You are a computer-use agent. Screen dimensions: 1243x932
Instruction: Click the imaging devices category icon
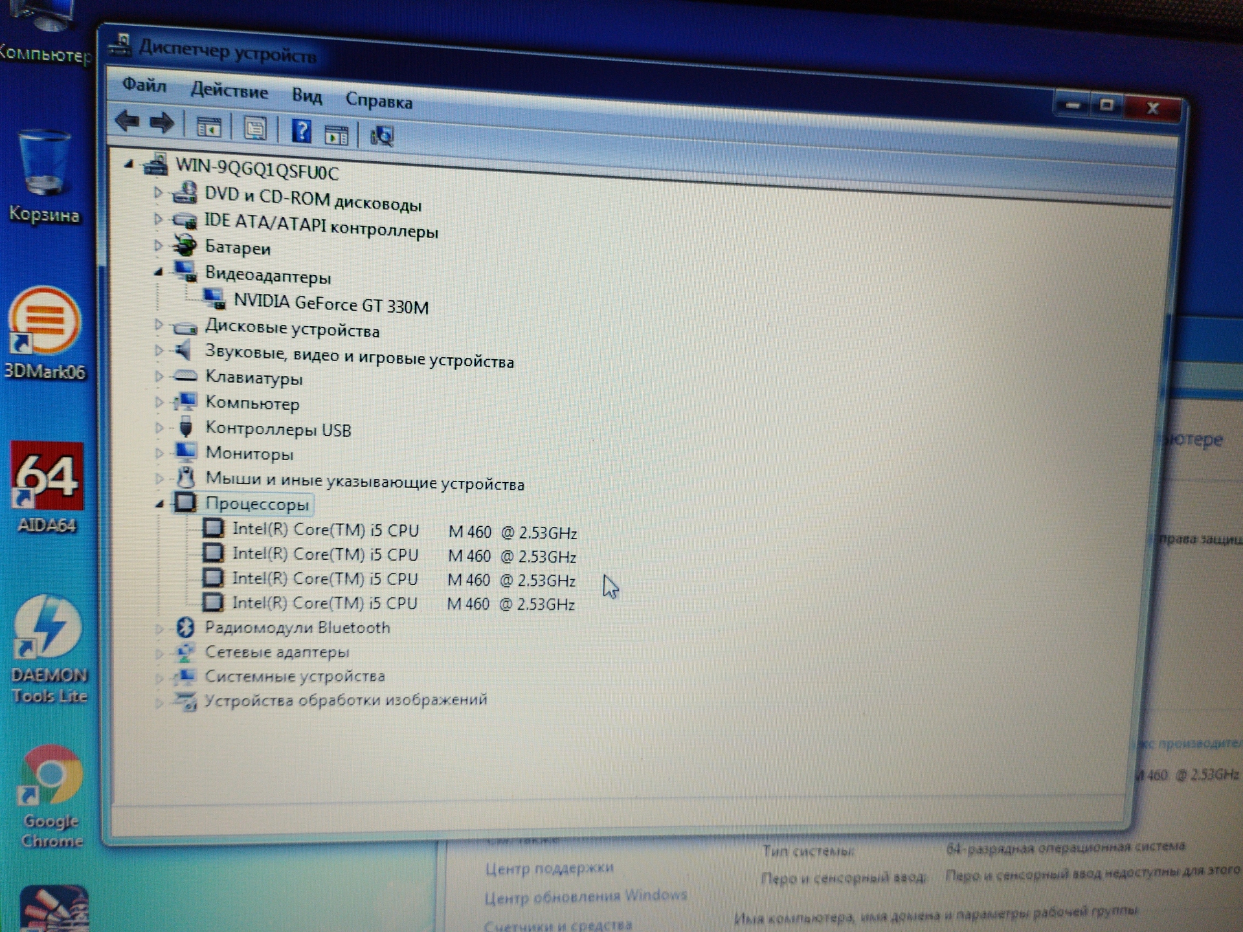tap(185, 701)
